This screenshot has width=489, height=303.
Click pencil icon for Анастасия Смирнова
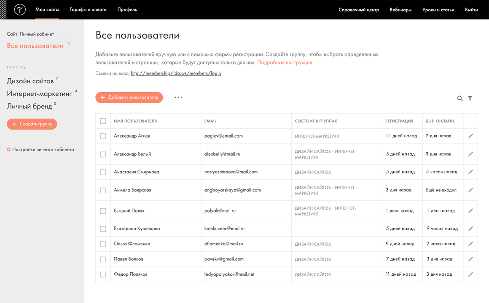point(470,172)
